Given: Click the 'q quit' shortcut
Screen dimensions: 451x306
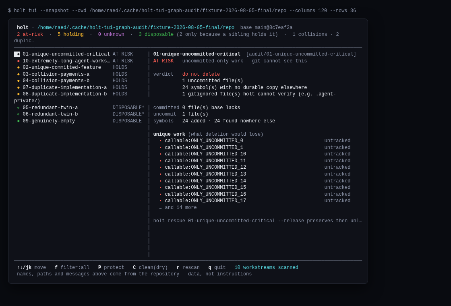Looking at the screenshot, I should coord(217,267).
